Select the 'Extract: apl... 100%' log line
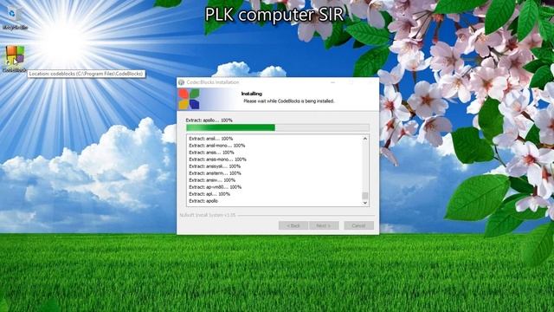This screenshot has width=554, height=312. (x=209, y=194)
